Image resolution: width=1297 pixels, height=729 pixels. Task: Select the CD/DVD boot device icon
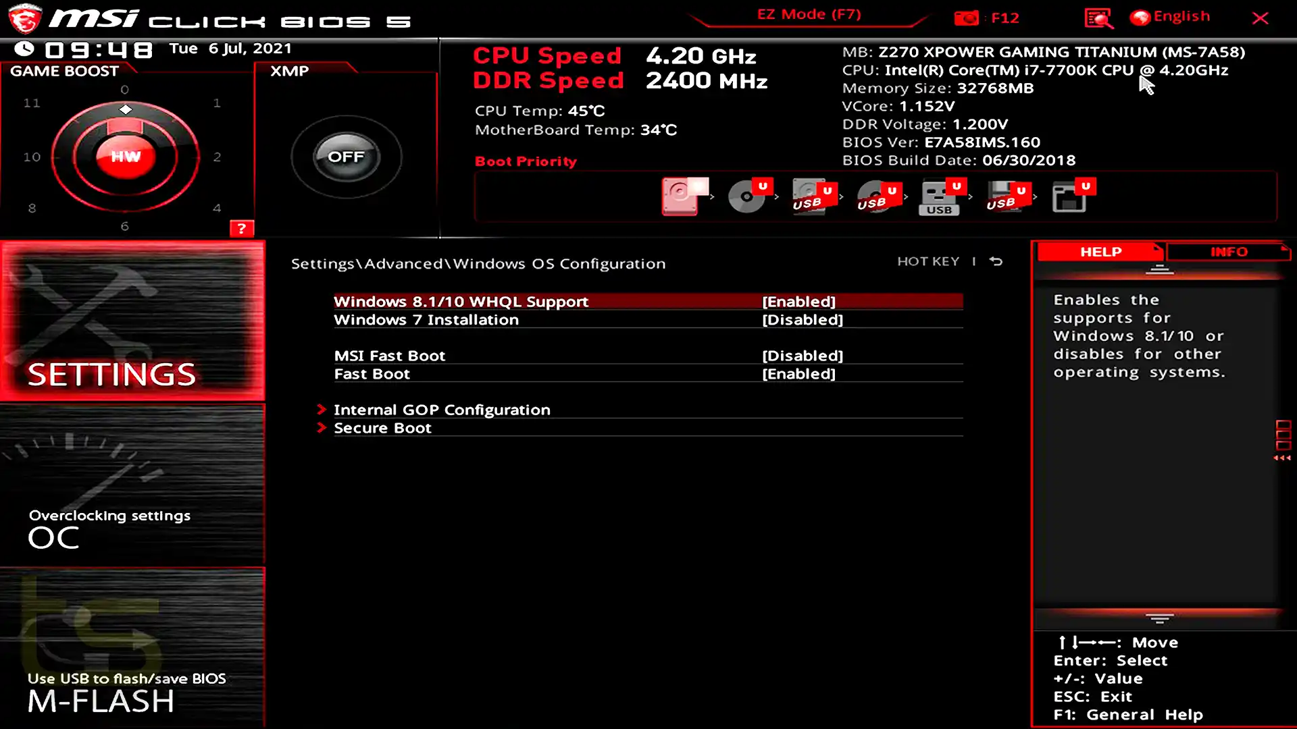tap(749, 196)
